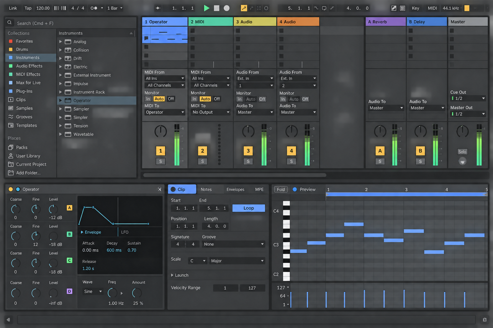This screenshot has width=493, height=328.
Task: Open track 2 No Output dropdown
Action: pos(211,112)
